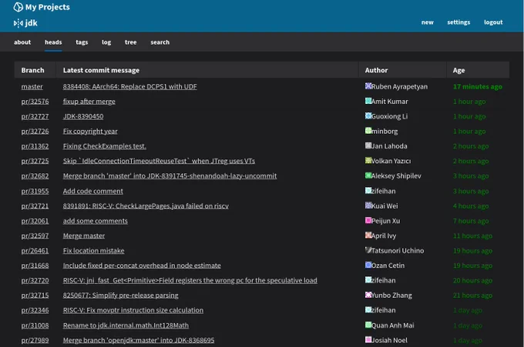This screenshot has height=347, width=524.
Task: Open branch pr/26461
Action: [35, 251]
